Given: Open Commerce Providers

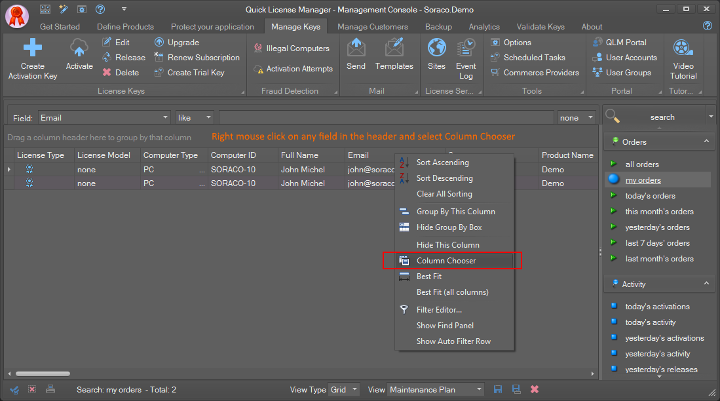Looking at the screenshot, I should click(535, 73).
